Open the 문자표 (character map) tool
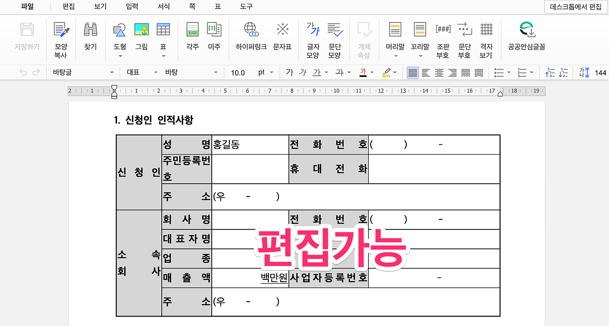This screenshot has height=326, width=609. (x=283, y=38)
